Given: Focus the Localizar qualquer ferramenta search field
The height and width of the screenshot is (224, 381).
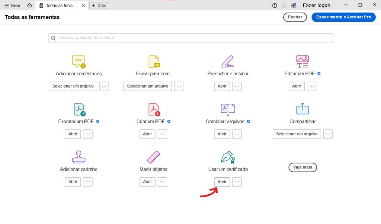Looking at the screenshot, I should coord(191,38).
